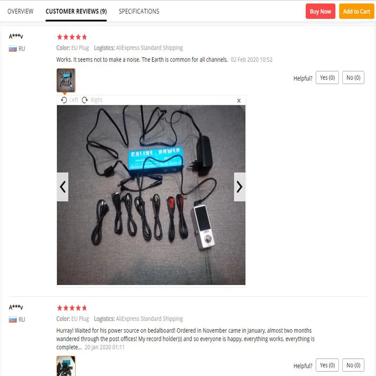
Task: Open first review's photo thumbnail
Action: point(66,80)
